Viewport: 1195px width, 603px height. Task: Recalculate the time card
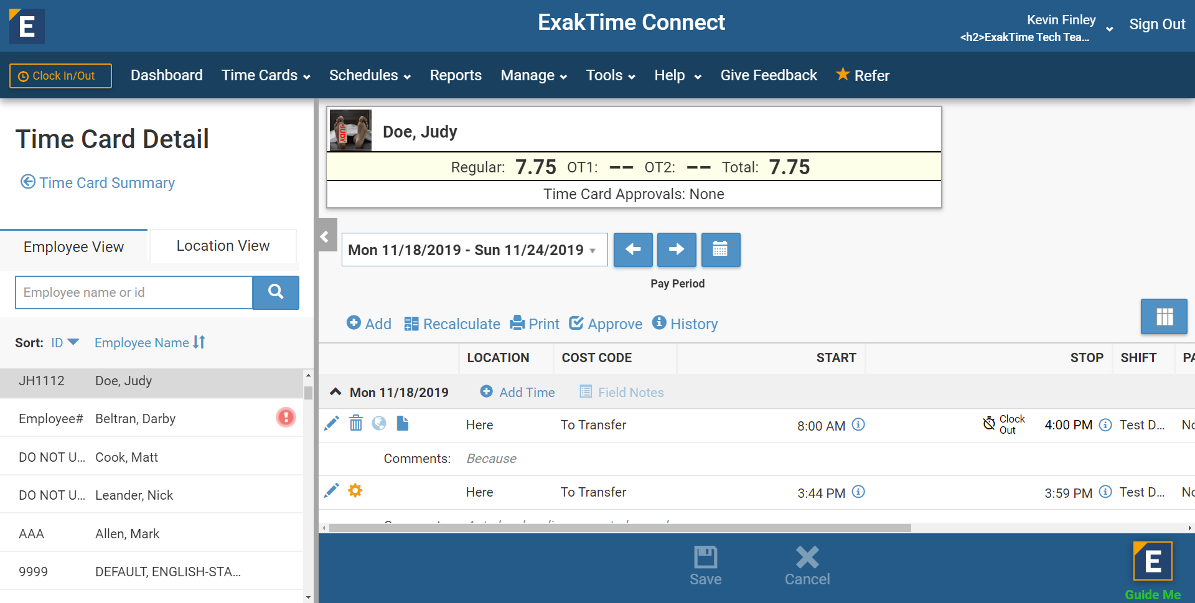[x=452, y=324]
